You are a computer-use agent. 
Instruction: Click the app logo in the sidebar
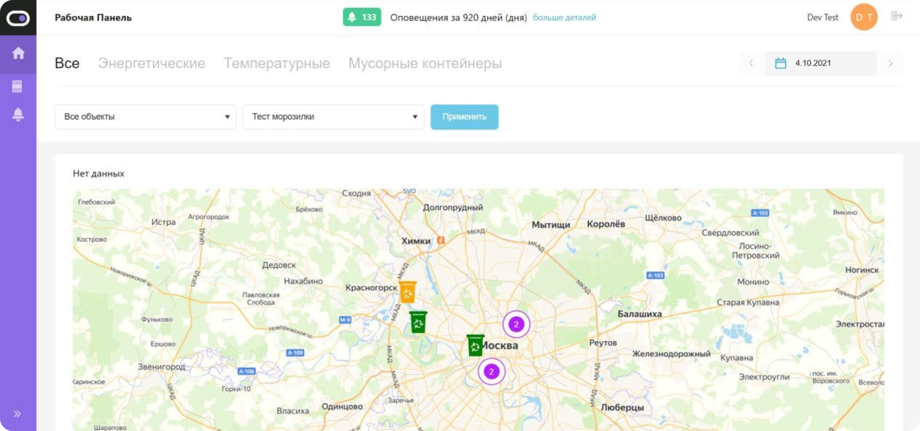click(18, 18)
